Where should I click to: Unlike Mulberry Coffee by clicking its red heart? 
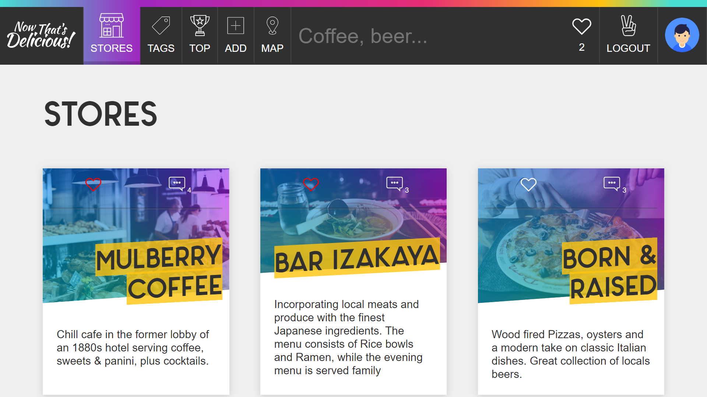click(94, 185)
